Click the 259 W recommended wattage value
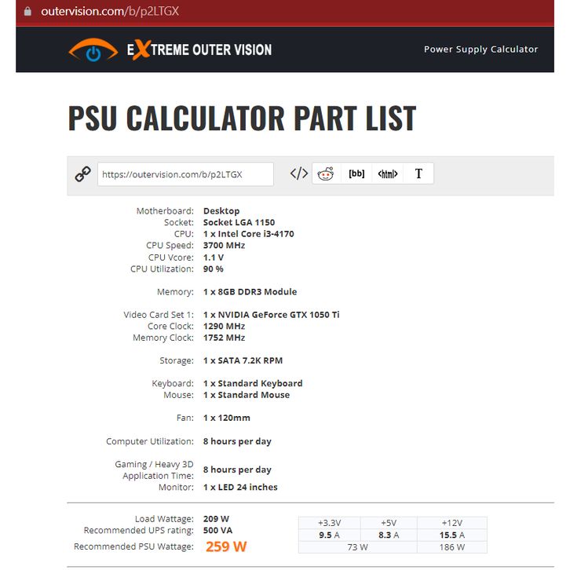570x570 pixels. click(x=226, y=546)
